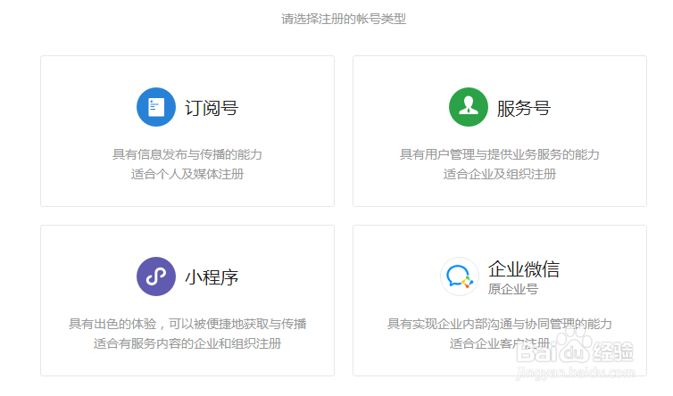The width and height of the screenshot is (673, 396).
Task: Click the green 服务号 person icon
Action: pos(469,107)
